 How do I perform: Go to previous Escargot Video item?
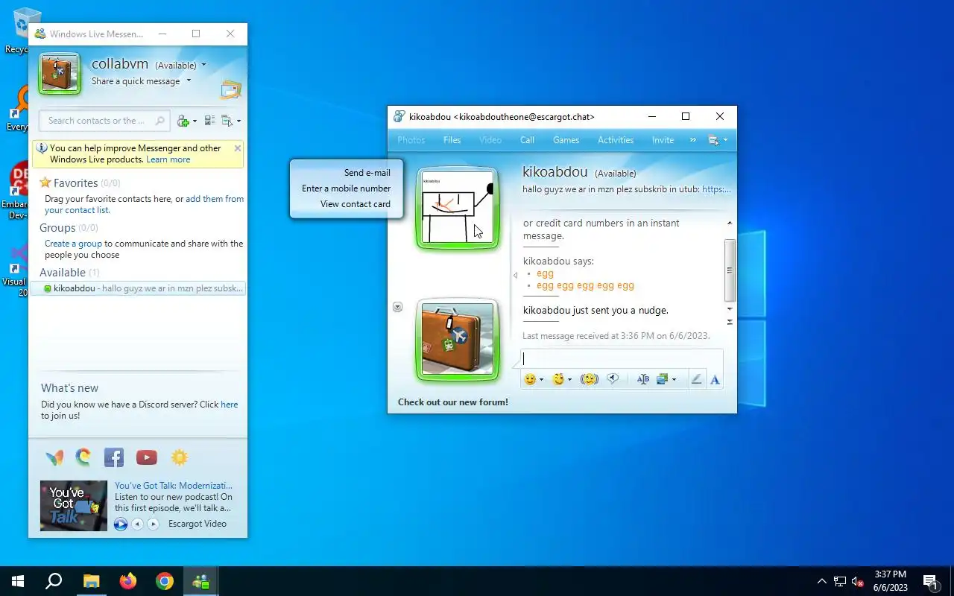point(137,524)
